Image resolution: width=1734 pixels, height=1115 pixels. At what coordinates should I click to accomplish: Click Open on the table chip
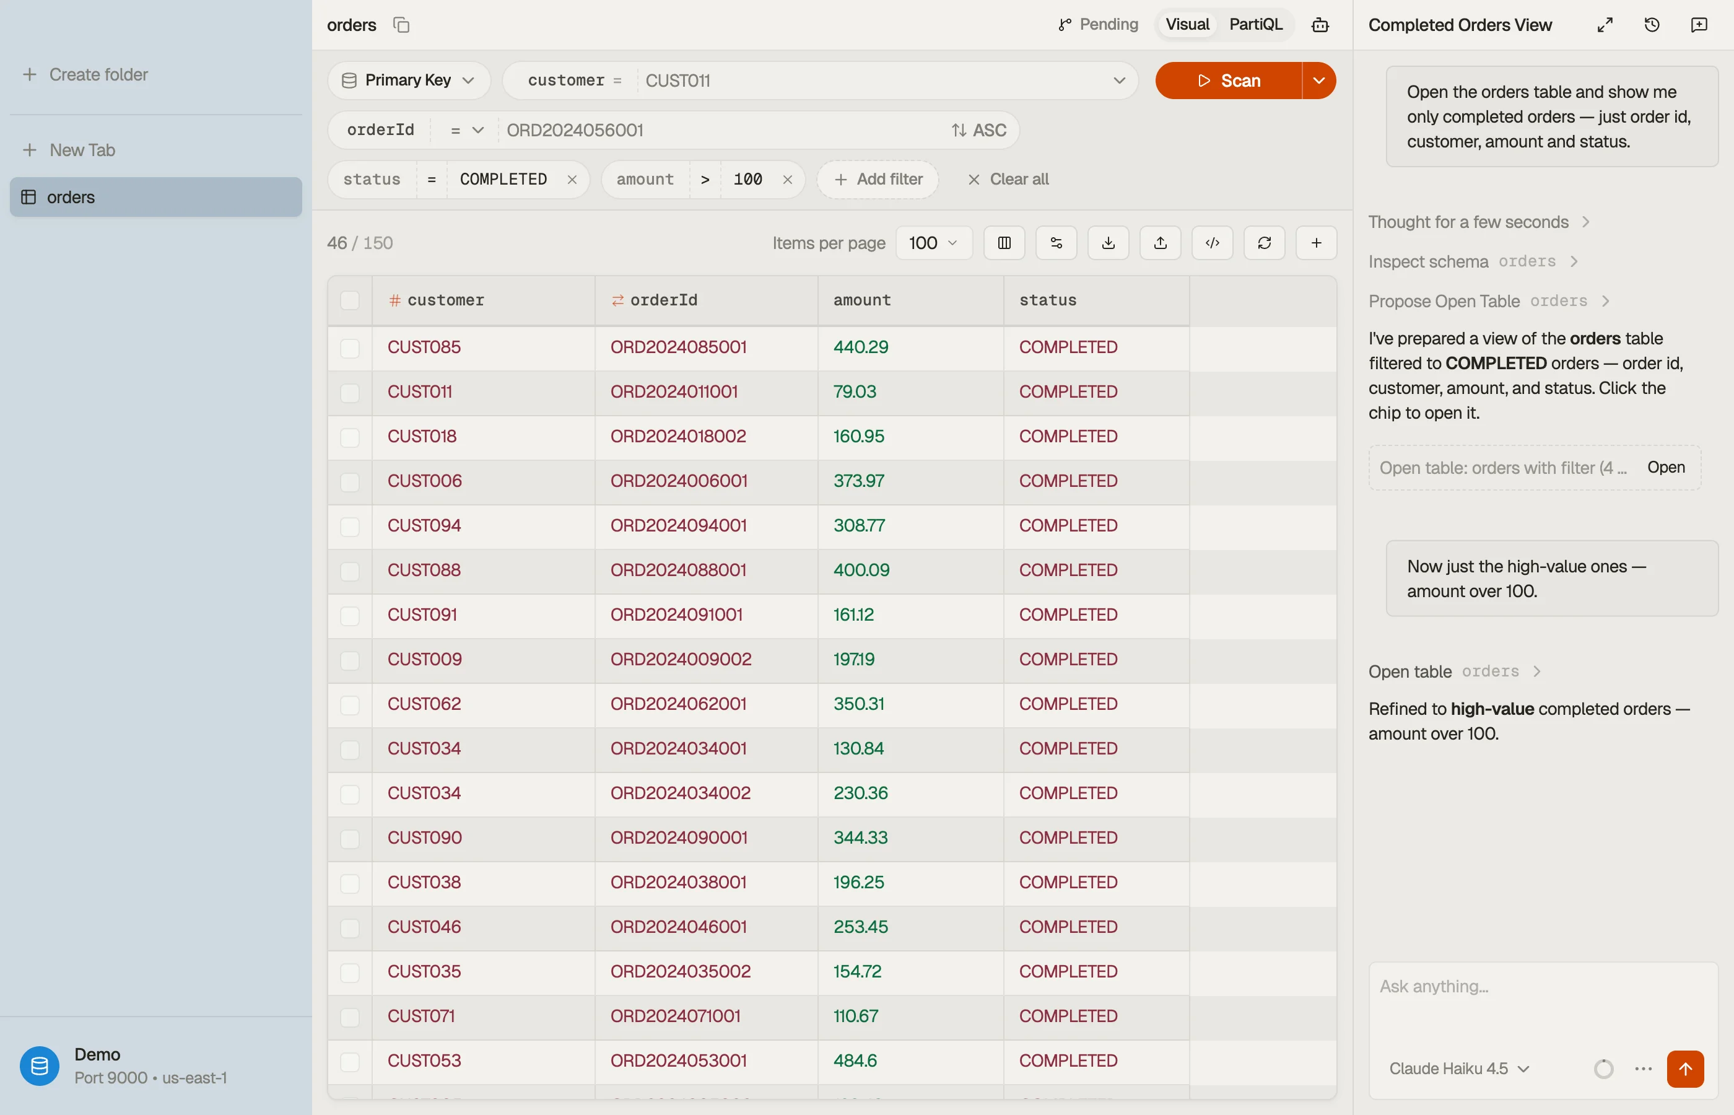(1665, 468)
